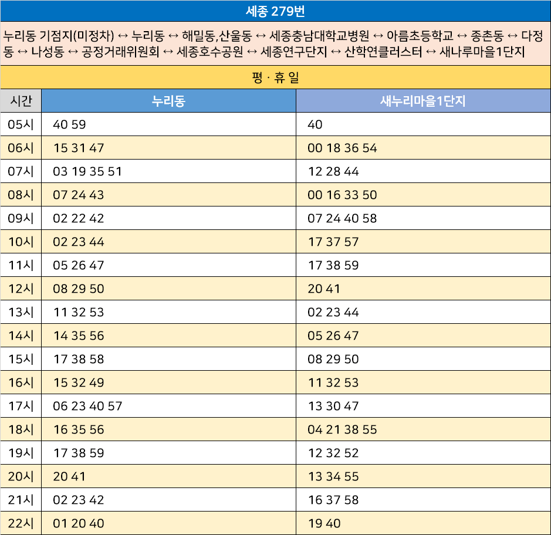Click times '01 20 40'

[79, 523]
